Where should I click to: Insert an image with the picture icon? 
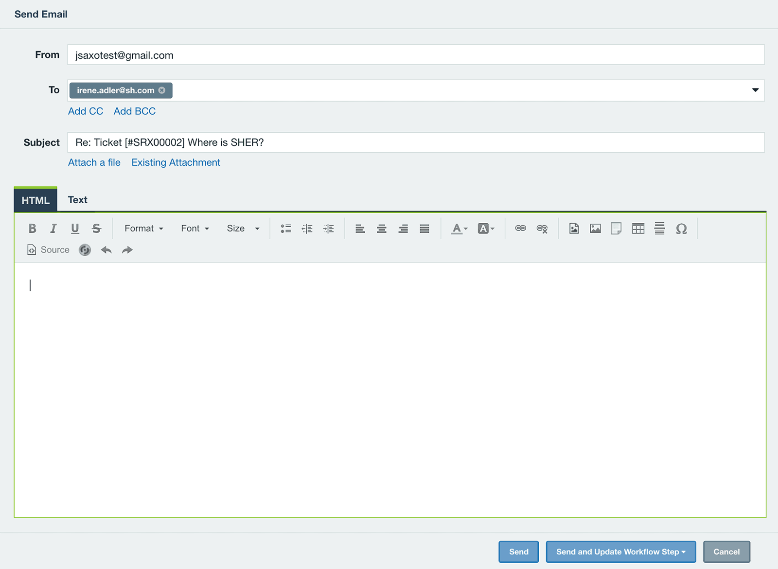596,229
